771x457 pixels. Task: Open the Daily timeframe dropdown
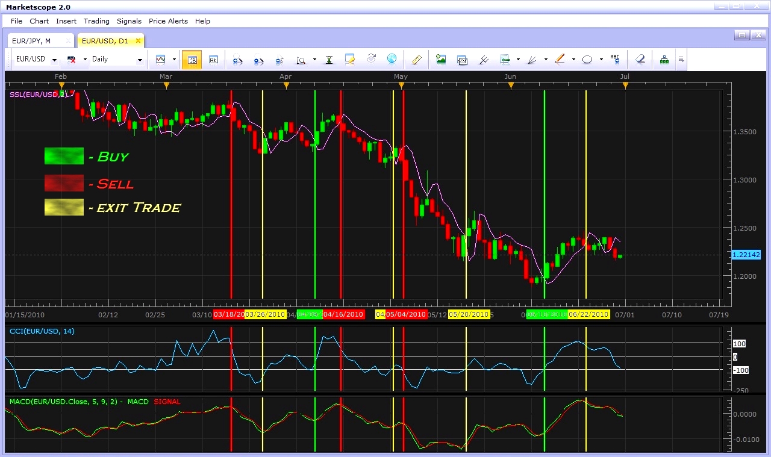pyautogui.click(x=140, y=60)
